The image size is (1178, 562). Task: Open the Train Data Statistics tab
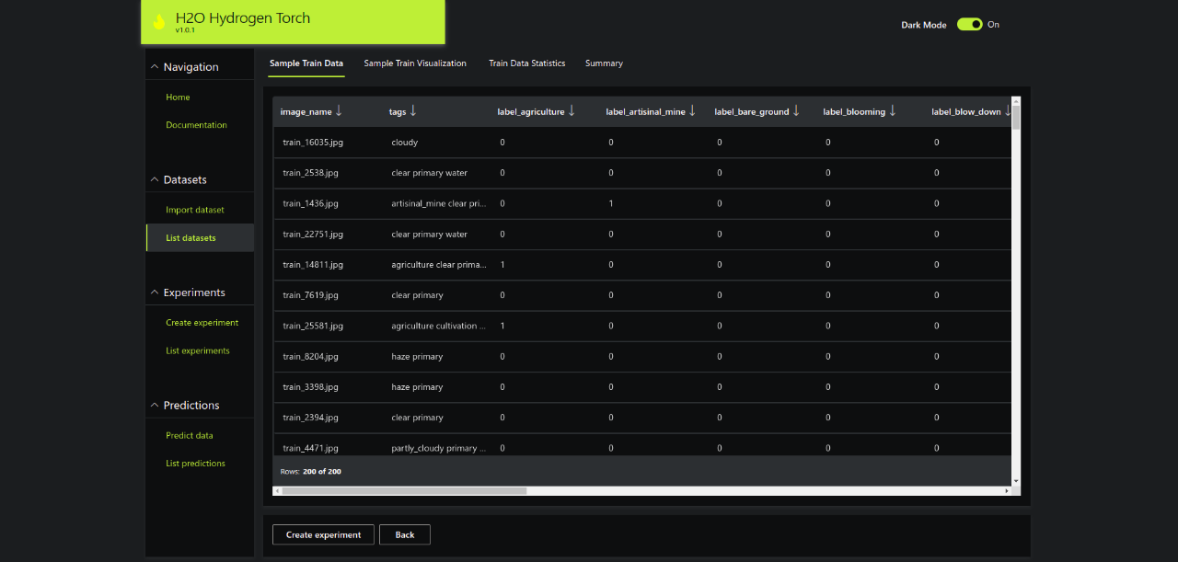[526, 63]
